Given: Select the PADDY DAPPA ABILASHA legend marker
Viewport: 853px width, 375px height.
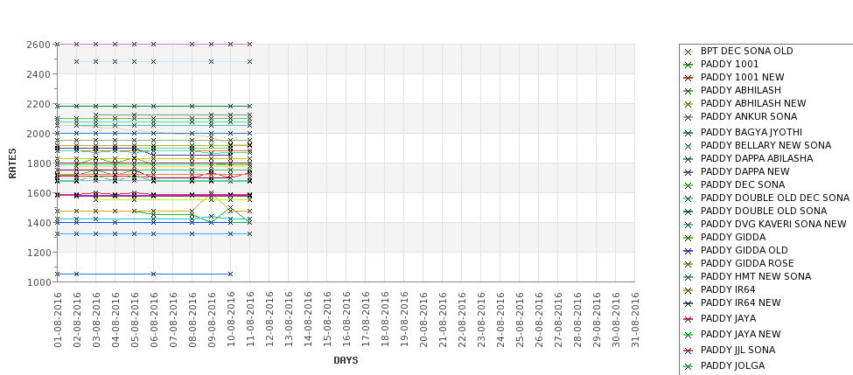Looking at the screenshot, I should point(689,159).
